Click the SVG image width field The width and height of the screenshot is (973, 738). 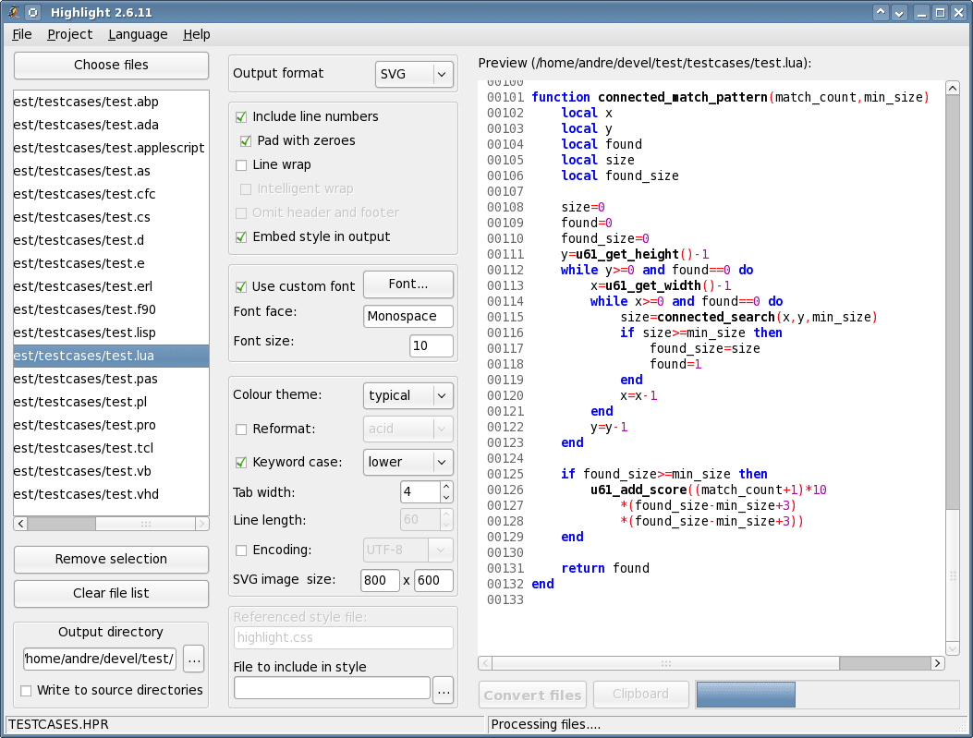[380, 580]
